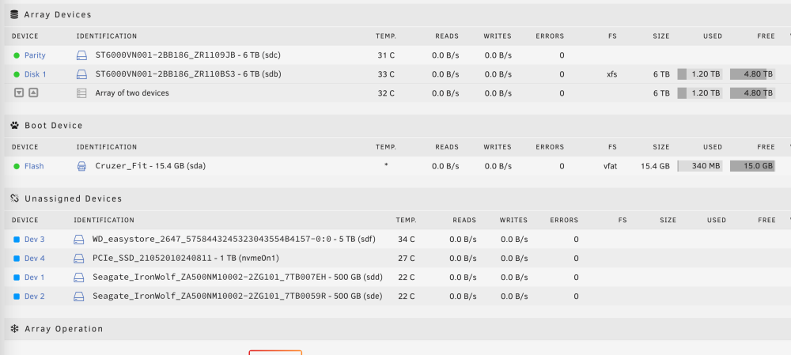Click Disk 1 temperature 33 C
Screen dimensions: 791x355
tap(386, 74)
